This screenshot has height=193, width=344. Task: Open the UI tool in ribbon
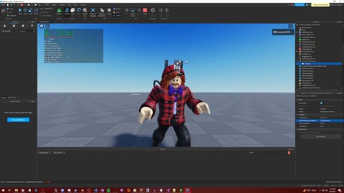coord(78,11)
